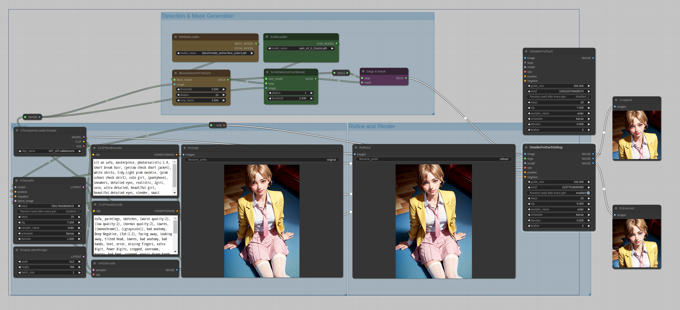Click the IMAGE output port on VAEDecode node
Screen dimensions: 680x310
point(177,270)
